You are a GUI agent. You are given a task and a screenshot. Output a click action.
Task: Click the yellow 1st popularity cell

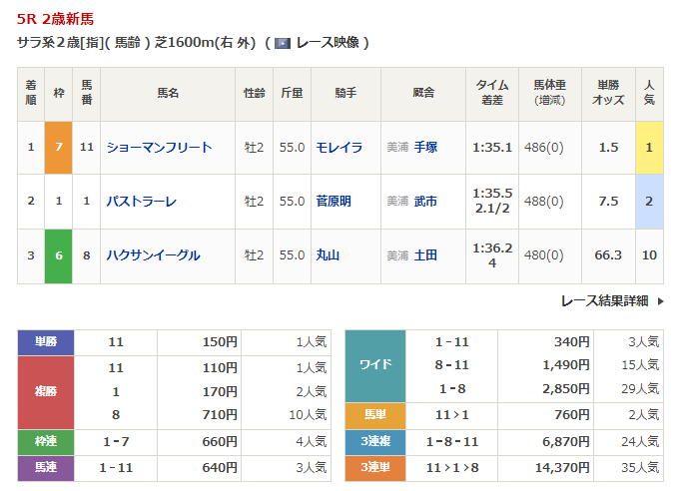tap(649, 148)
